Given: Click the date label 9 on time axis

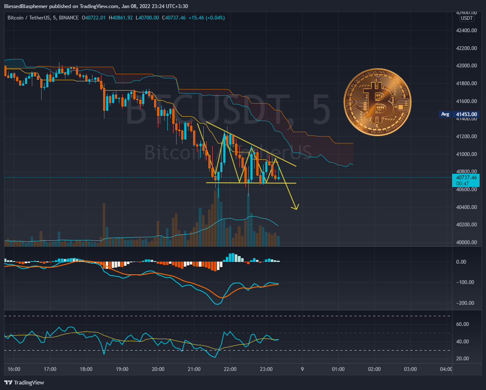Looking at the screenshot, I should click(x=302, y=369).
